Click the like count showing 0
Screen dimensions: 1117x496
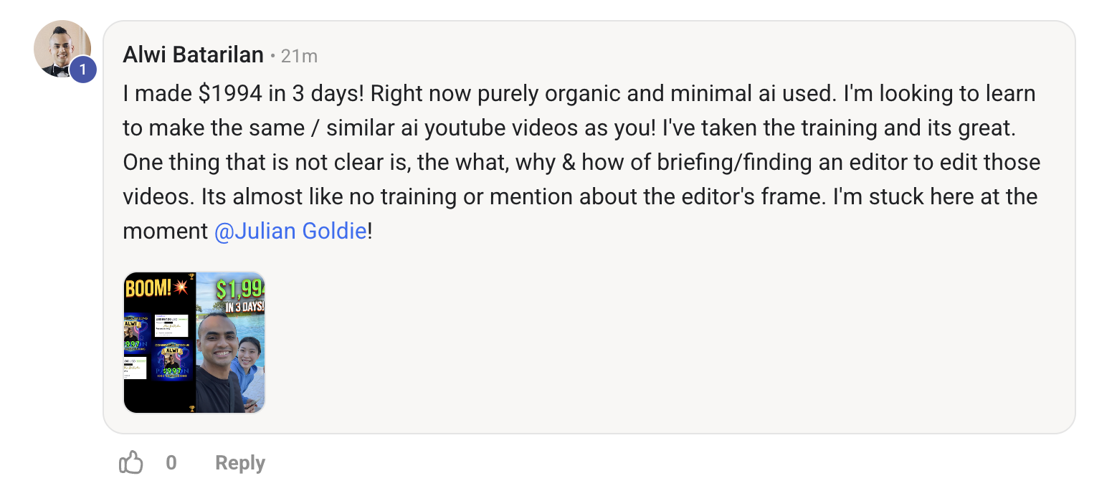click(x=171, y=463)
